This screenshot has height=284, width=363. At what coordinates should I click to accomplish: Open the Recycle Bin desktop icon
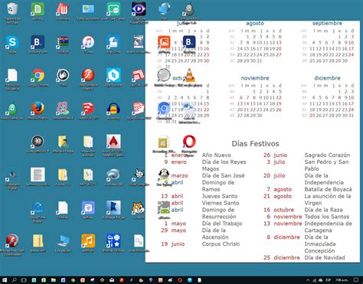click(12, 9)
